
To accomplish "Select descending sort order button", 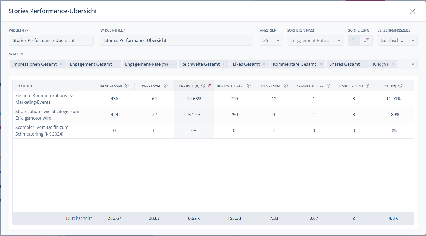I will pyautogui.click(x=366, y=40).
